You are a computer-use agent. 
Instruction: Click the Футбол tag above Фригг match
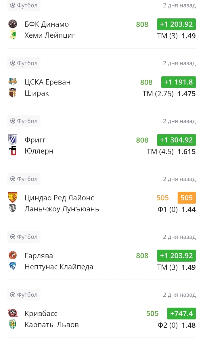point(24,121)
